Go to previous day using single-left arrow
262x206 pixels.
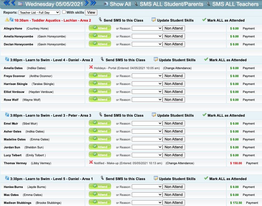(x=13, y=3)
